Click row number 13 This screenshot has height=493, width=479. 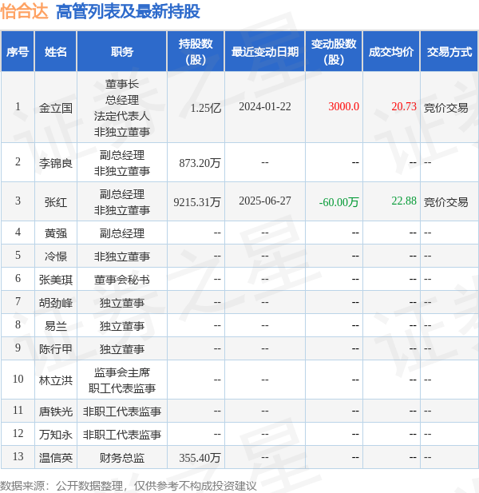click(18, 456)
